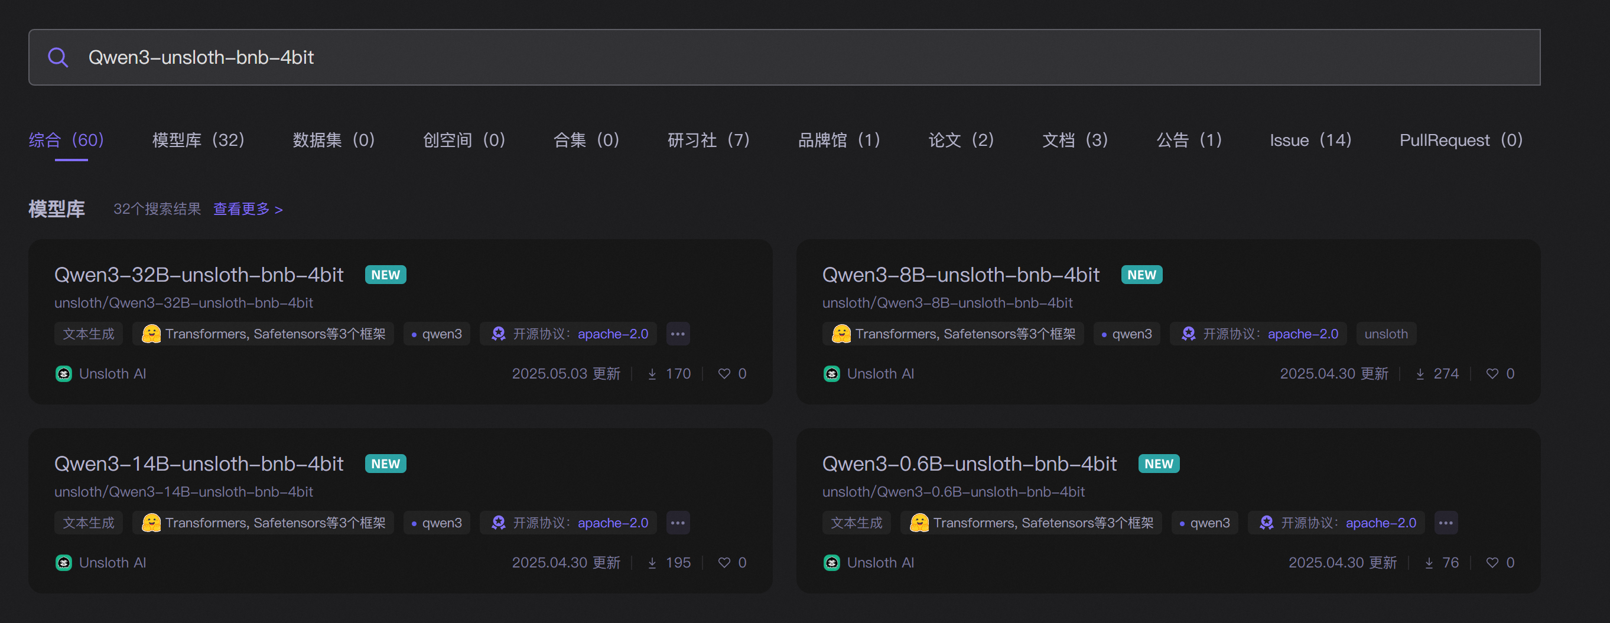
Task: Switch to the 合集 (0) tab
Action: [x=586, y=140]
